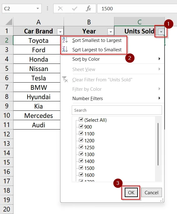Click the Clear Filter funnel icon
This screenshot has width=177, height=214.
[x=65, y=79]
